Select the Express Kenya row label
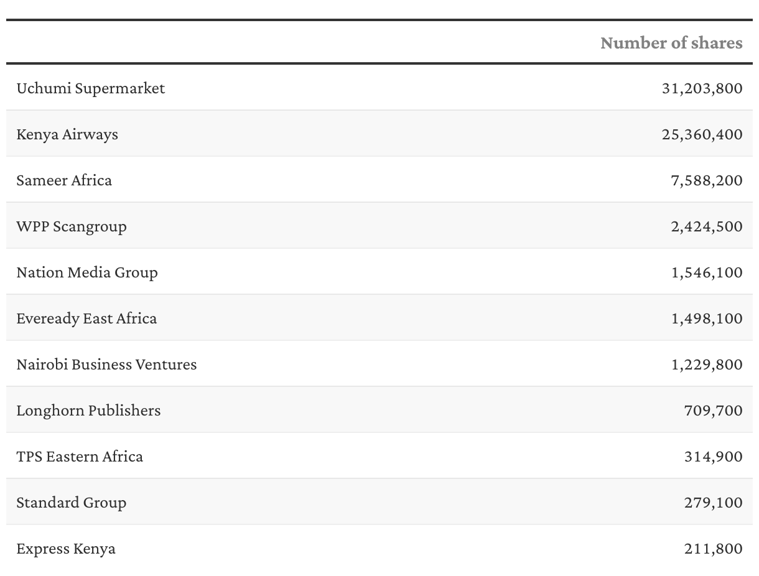759x576 pixels. [66, 548]
